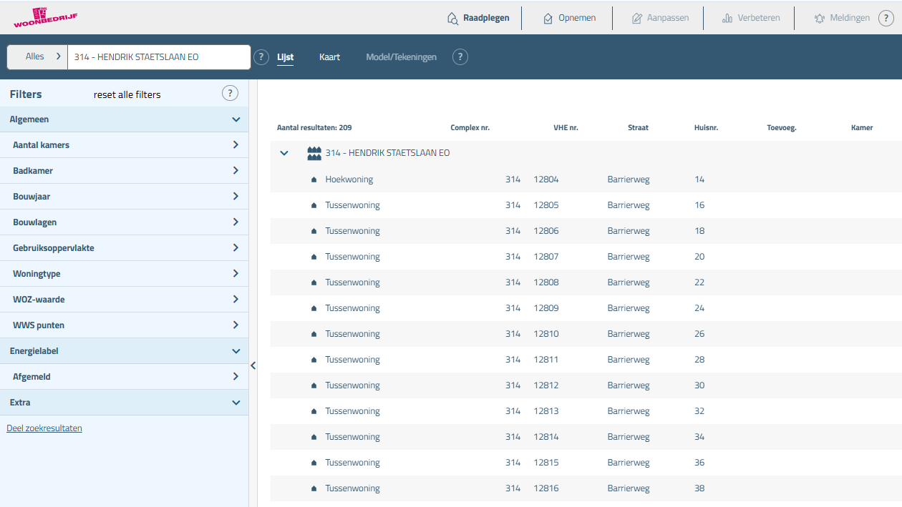Open the Deel zoekresultaten link

(44, 428)
